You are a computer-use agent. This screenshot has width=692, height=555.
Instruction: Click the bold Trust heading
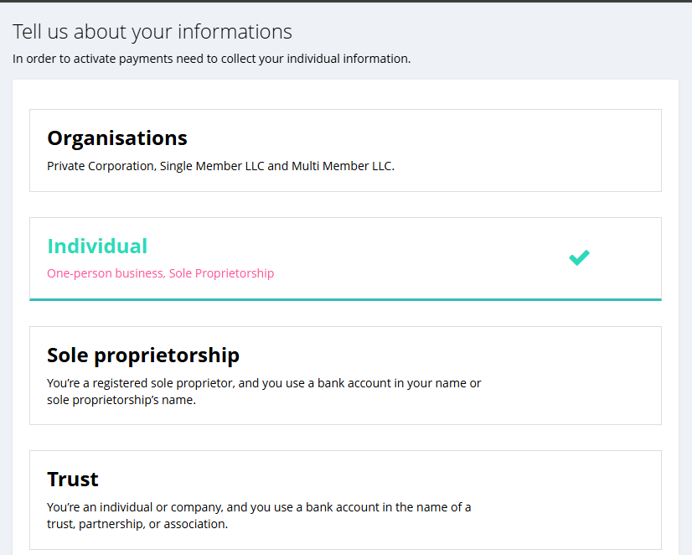point(73,480)
